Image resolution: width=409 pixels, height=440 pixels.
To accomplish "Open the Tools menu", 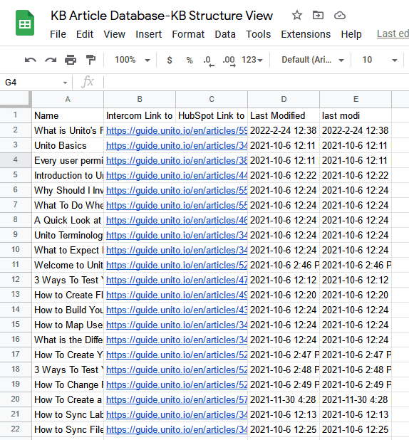I will click(258, 34).
